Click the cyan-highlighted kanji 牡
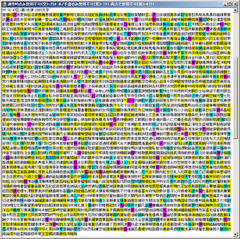The width and height of the screenshot is (240, 239). click(x=58, y=29)
